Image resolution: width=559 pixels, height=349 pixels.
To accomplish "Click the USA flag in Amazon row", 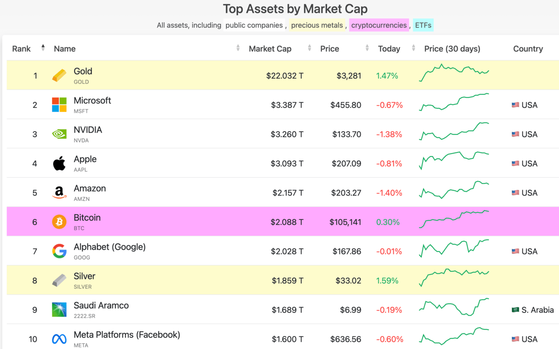I will pyautogui.click(x=515, y=193).
